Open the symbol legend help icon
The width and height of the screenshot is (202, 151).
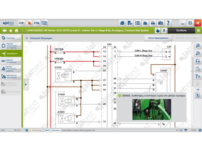197,77
